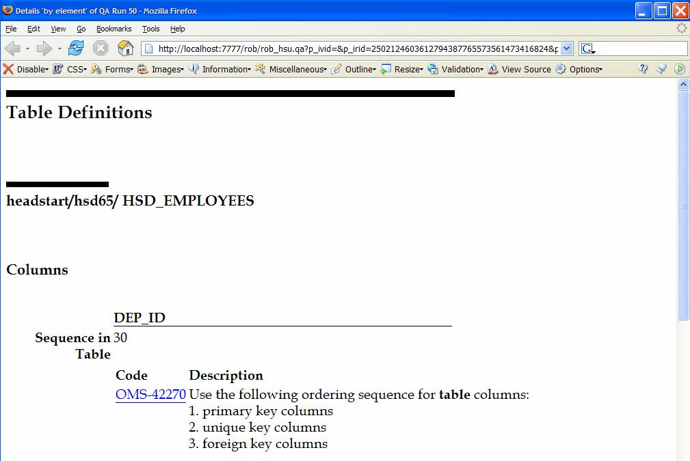The height and width of the screenshot is (461, 690).
Task: Click the quirks mode indicator icon
Action: (661, 68)
